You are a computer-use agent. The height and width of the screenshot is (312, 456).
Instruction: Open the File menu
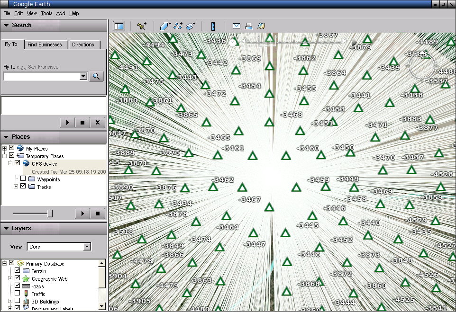[7, 13]
